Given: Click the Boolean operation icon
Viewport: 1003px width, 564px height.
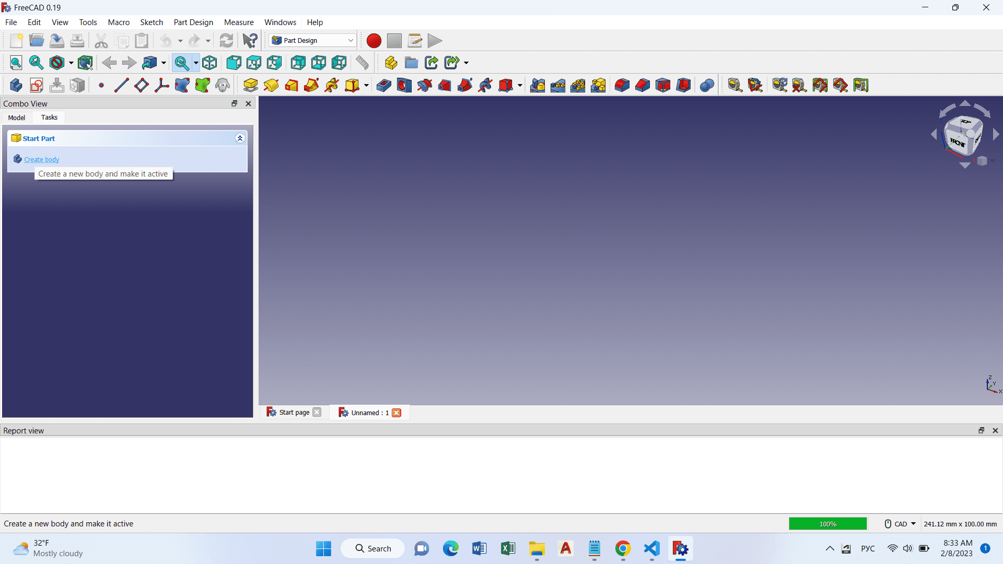Looking at the screenshot, I should coord(707,85).
